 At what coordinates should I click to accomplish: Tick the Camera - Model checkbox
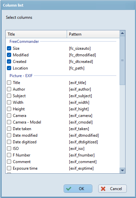click(9, 122)
